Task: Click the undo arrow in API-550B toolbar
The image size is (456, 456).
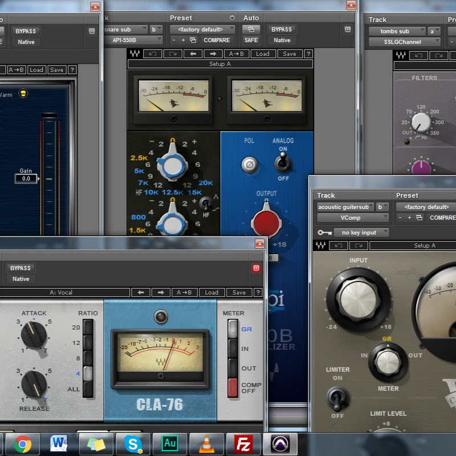Action: click(152, 54)
